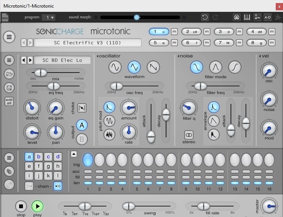The width and height of the screenshot is (283, 217).
Task: Select pattern b button
Action: pos(39,156)
